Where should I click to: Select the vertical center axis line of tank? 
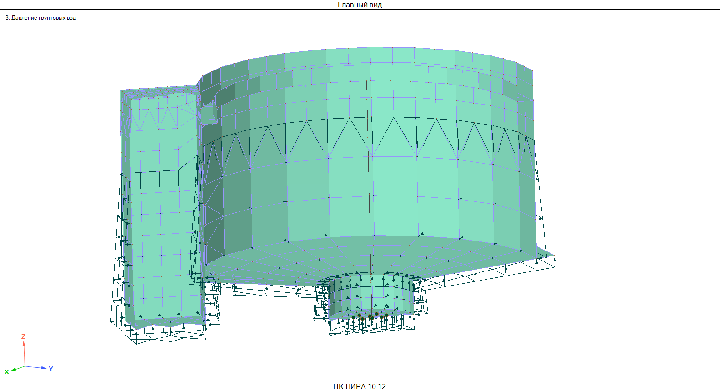[x=368, y=182]
